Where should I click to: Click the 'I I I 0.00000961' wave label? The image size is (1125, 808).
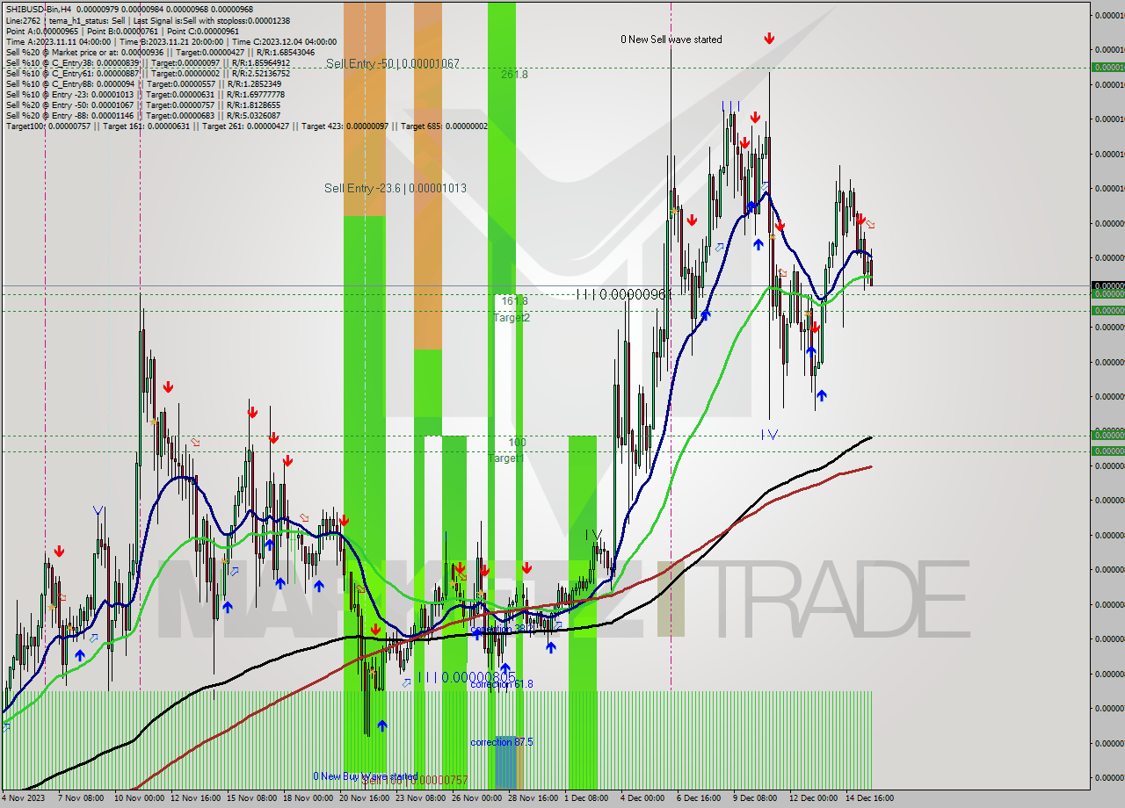(x=623, y=294)
